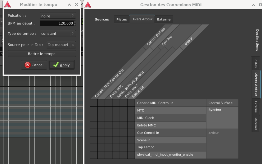The image size is (262, 164).
Task: Roll up the tempo dialog with the arrow icon
Action: (69, 5)
